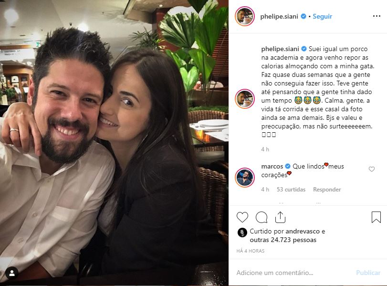Click the Adicione um comentário field

pyautogui.click(x=293, y=273)
